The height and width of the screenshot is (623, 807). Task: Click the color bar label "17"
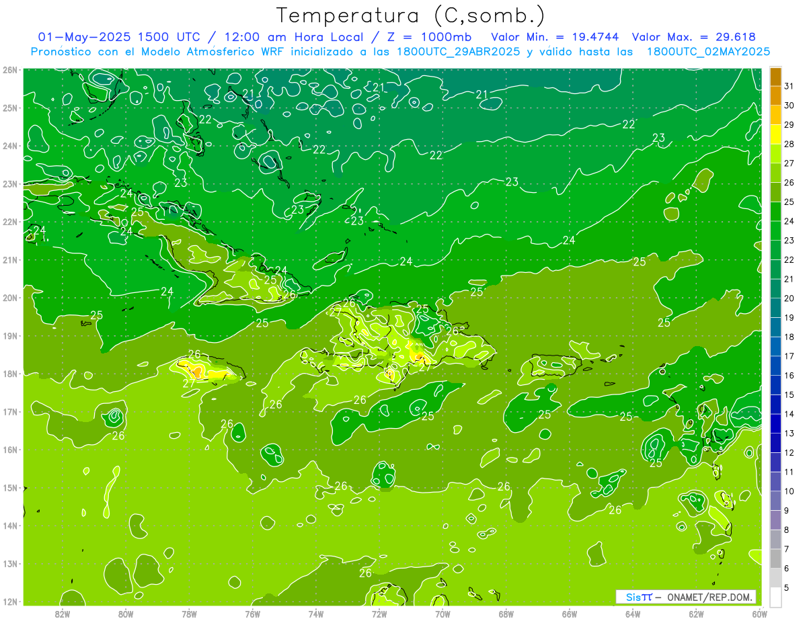790,356
